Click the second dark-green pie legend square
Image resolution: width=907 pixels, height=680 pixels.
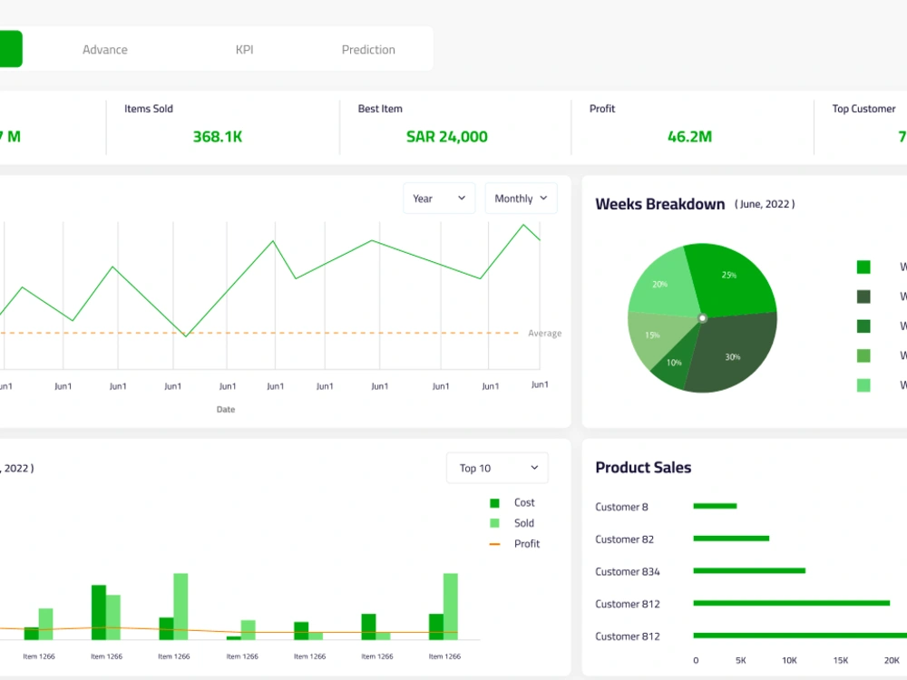tap(863, 296)
